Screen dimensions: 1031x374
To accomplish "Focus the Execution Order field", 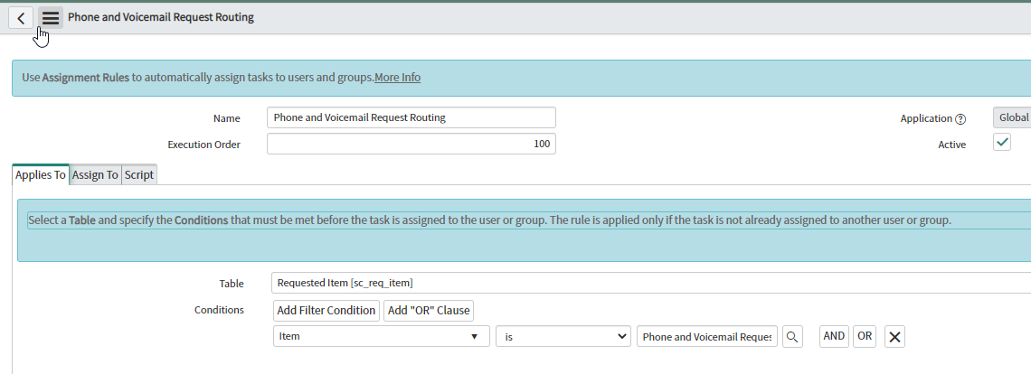I will [x=411, y=144].
